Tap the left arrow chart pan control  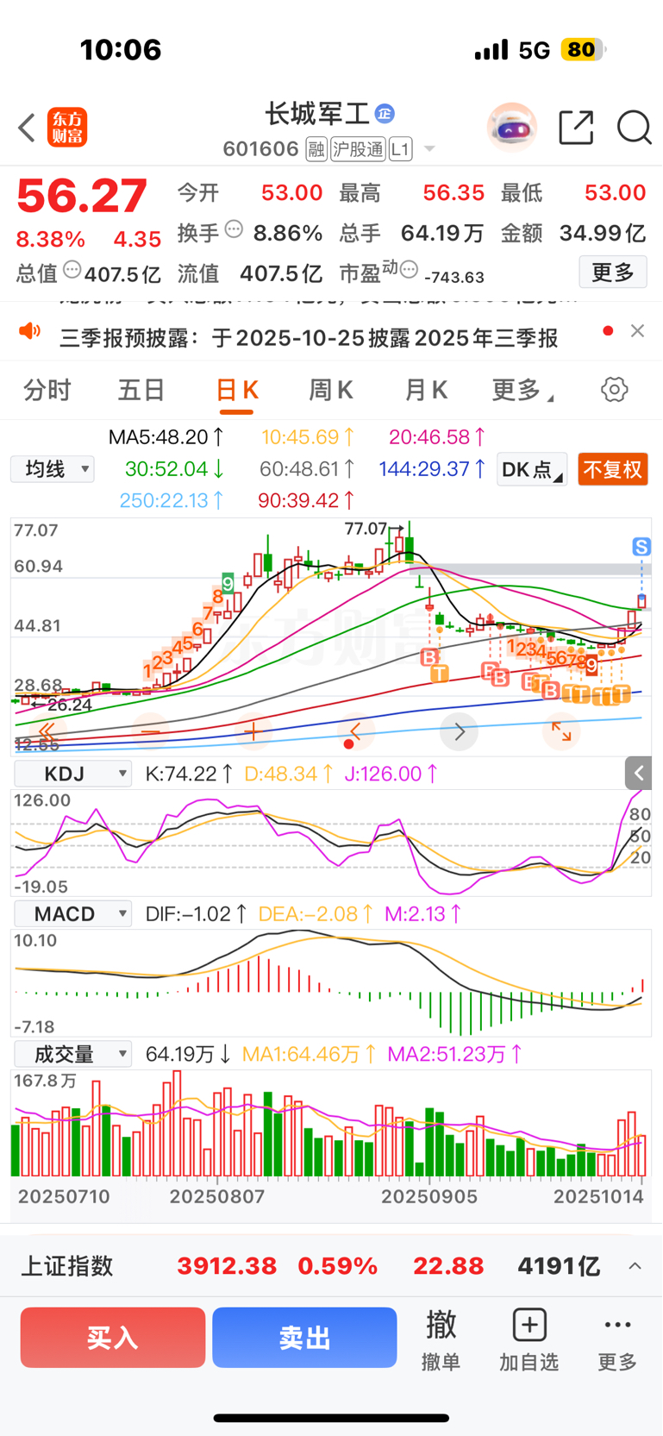click(x=355, y=731)
